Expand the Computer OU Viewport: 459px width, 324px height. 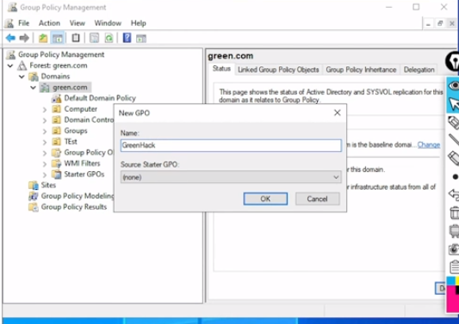(45, 109)
